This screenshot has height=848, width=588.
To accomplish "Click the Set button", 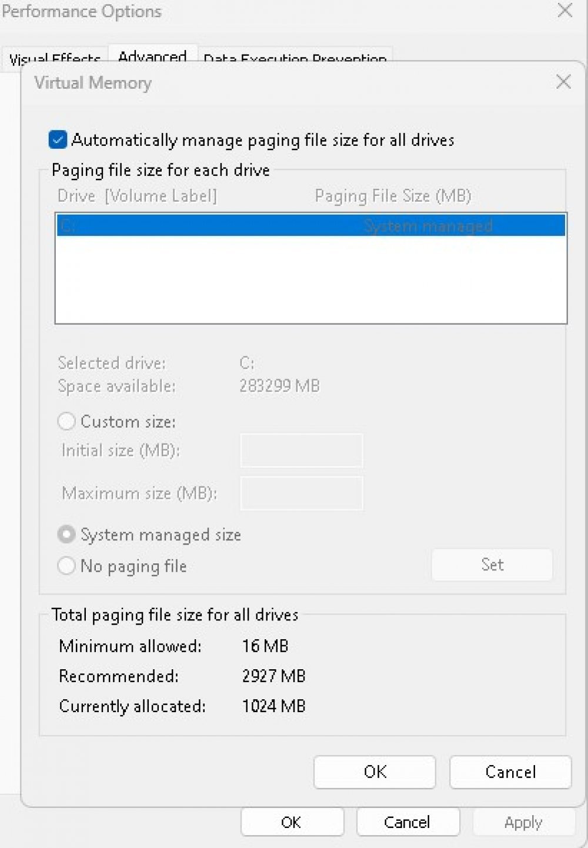I will click(x=492, y=565).
